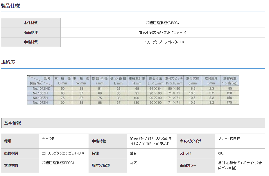Image resolution: width=269 pixels, height=176 pixels.
Task: Select the 車輪特性 label cell
Action: coord(108,141)
